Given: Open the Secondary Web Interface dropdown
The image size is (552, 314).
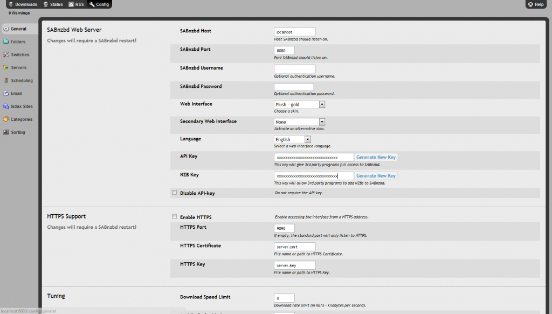Looking at the screenshot, I should click(300, 122).
